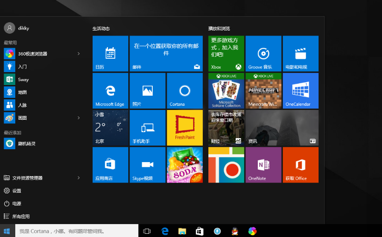Open Candy Crush Soda tile
Image resolution: width=382 pixels, height=237 pixels.
[x=185, y=165]
